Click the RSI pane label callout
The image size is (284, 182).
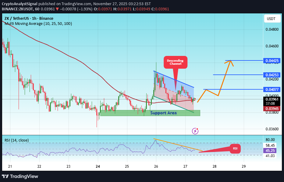(x=235, y=149)
